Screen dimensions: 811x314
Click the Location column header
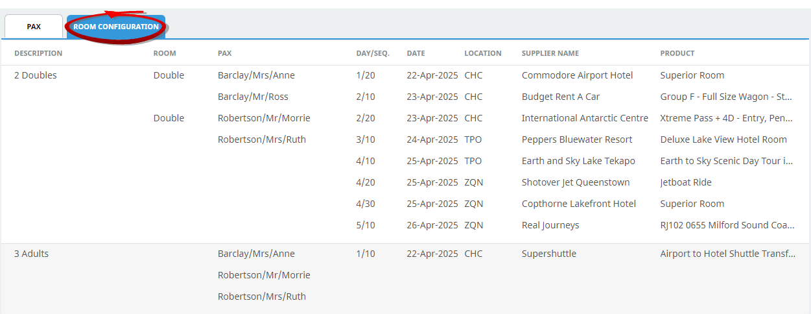(x=482, y=53)
